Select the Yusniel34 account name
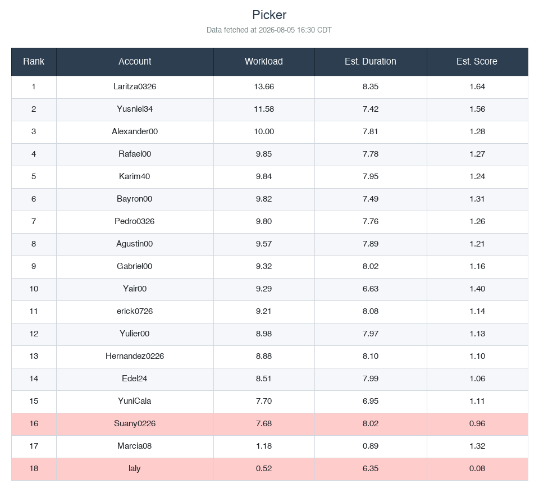Image resolution: width=539 pixels, height=497 pixels. [135, 109]
